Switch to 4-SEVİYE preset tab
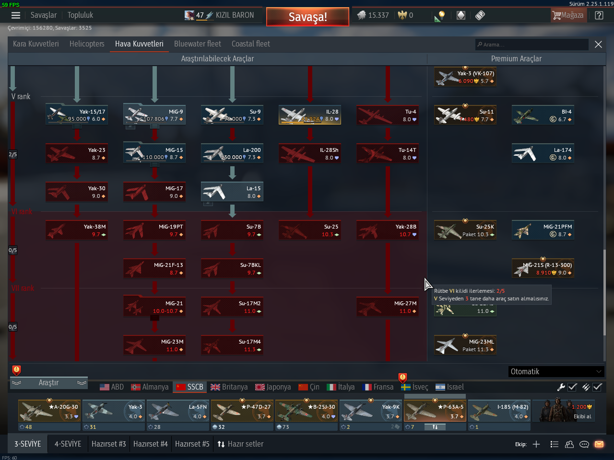 [x=68, y=444]
